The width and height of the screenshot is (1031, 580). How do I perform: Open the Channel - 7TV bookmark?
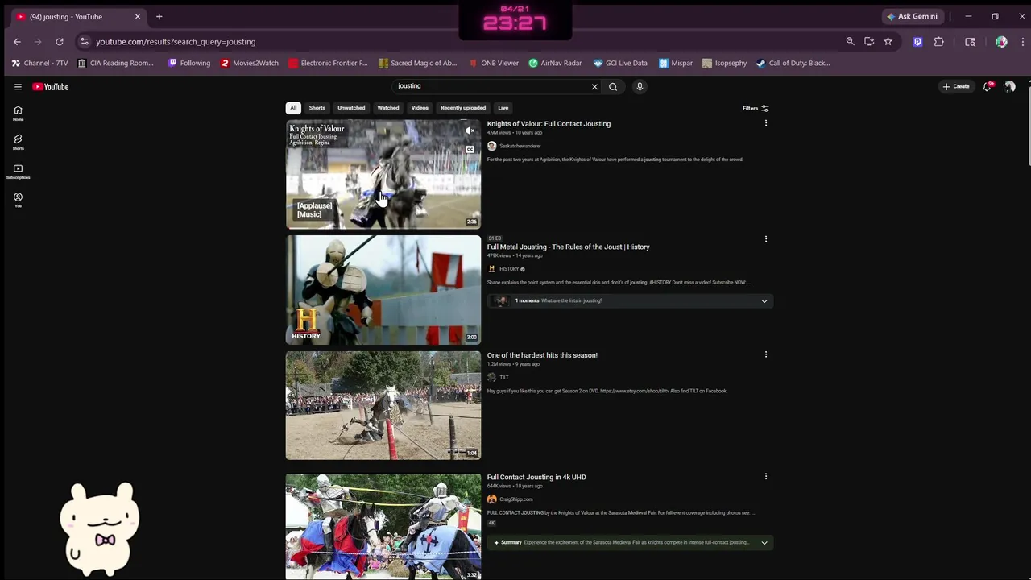39,63
